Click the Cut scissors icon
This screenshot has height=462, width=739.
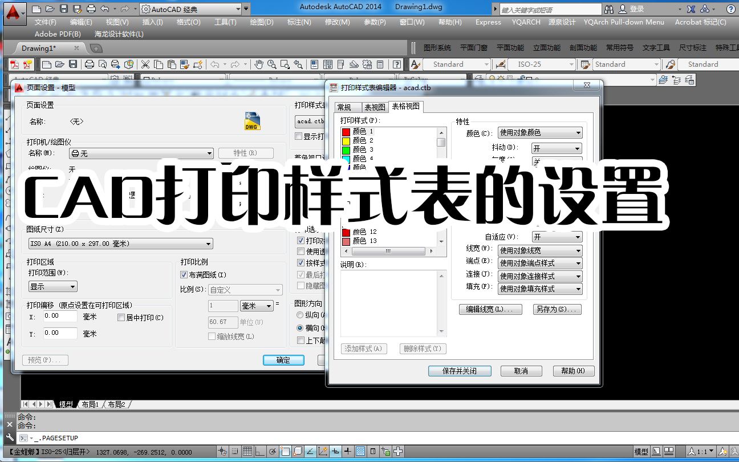(x=145, y=64)
